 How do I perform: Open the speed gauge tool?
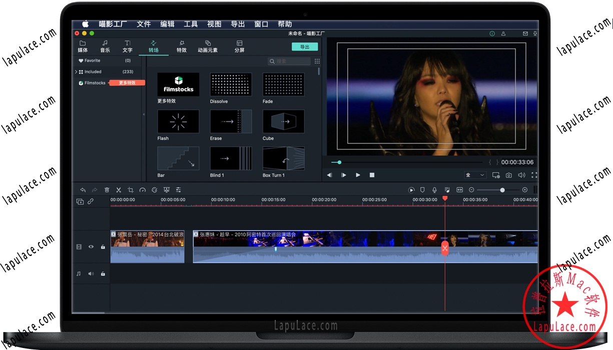point(143,190)
